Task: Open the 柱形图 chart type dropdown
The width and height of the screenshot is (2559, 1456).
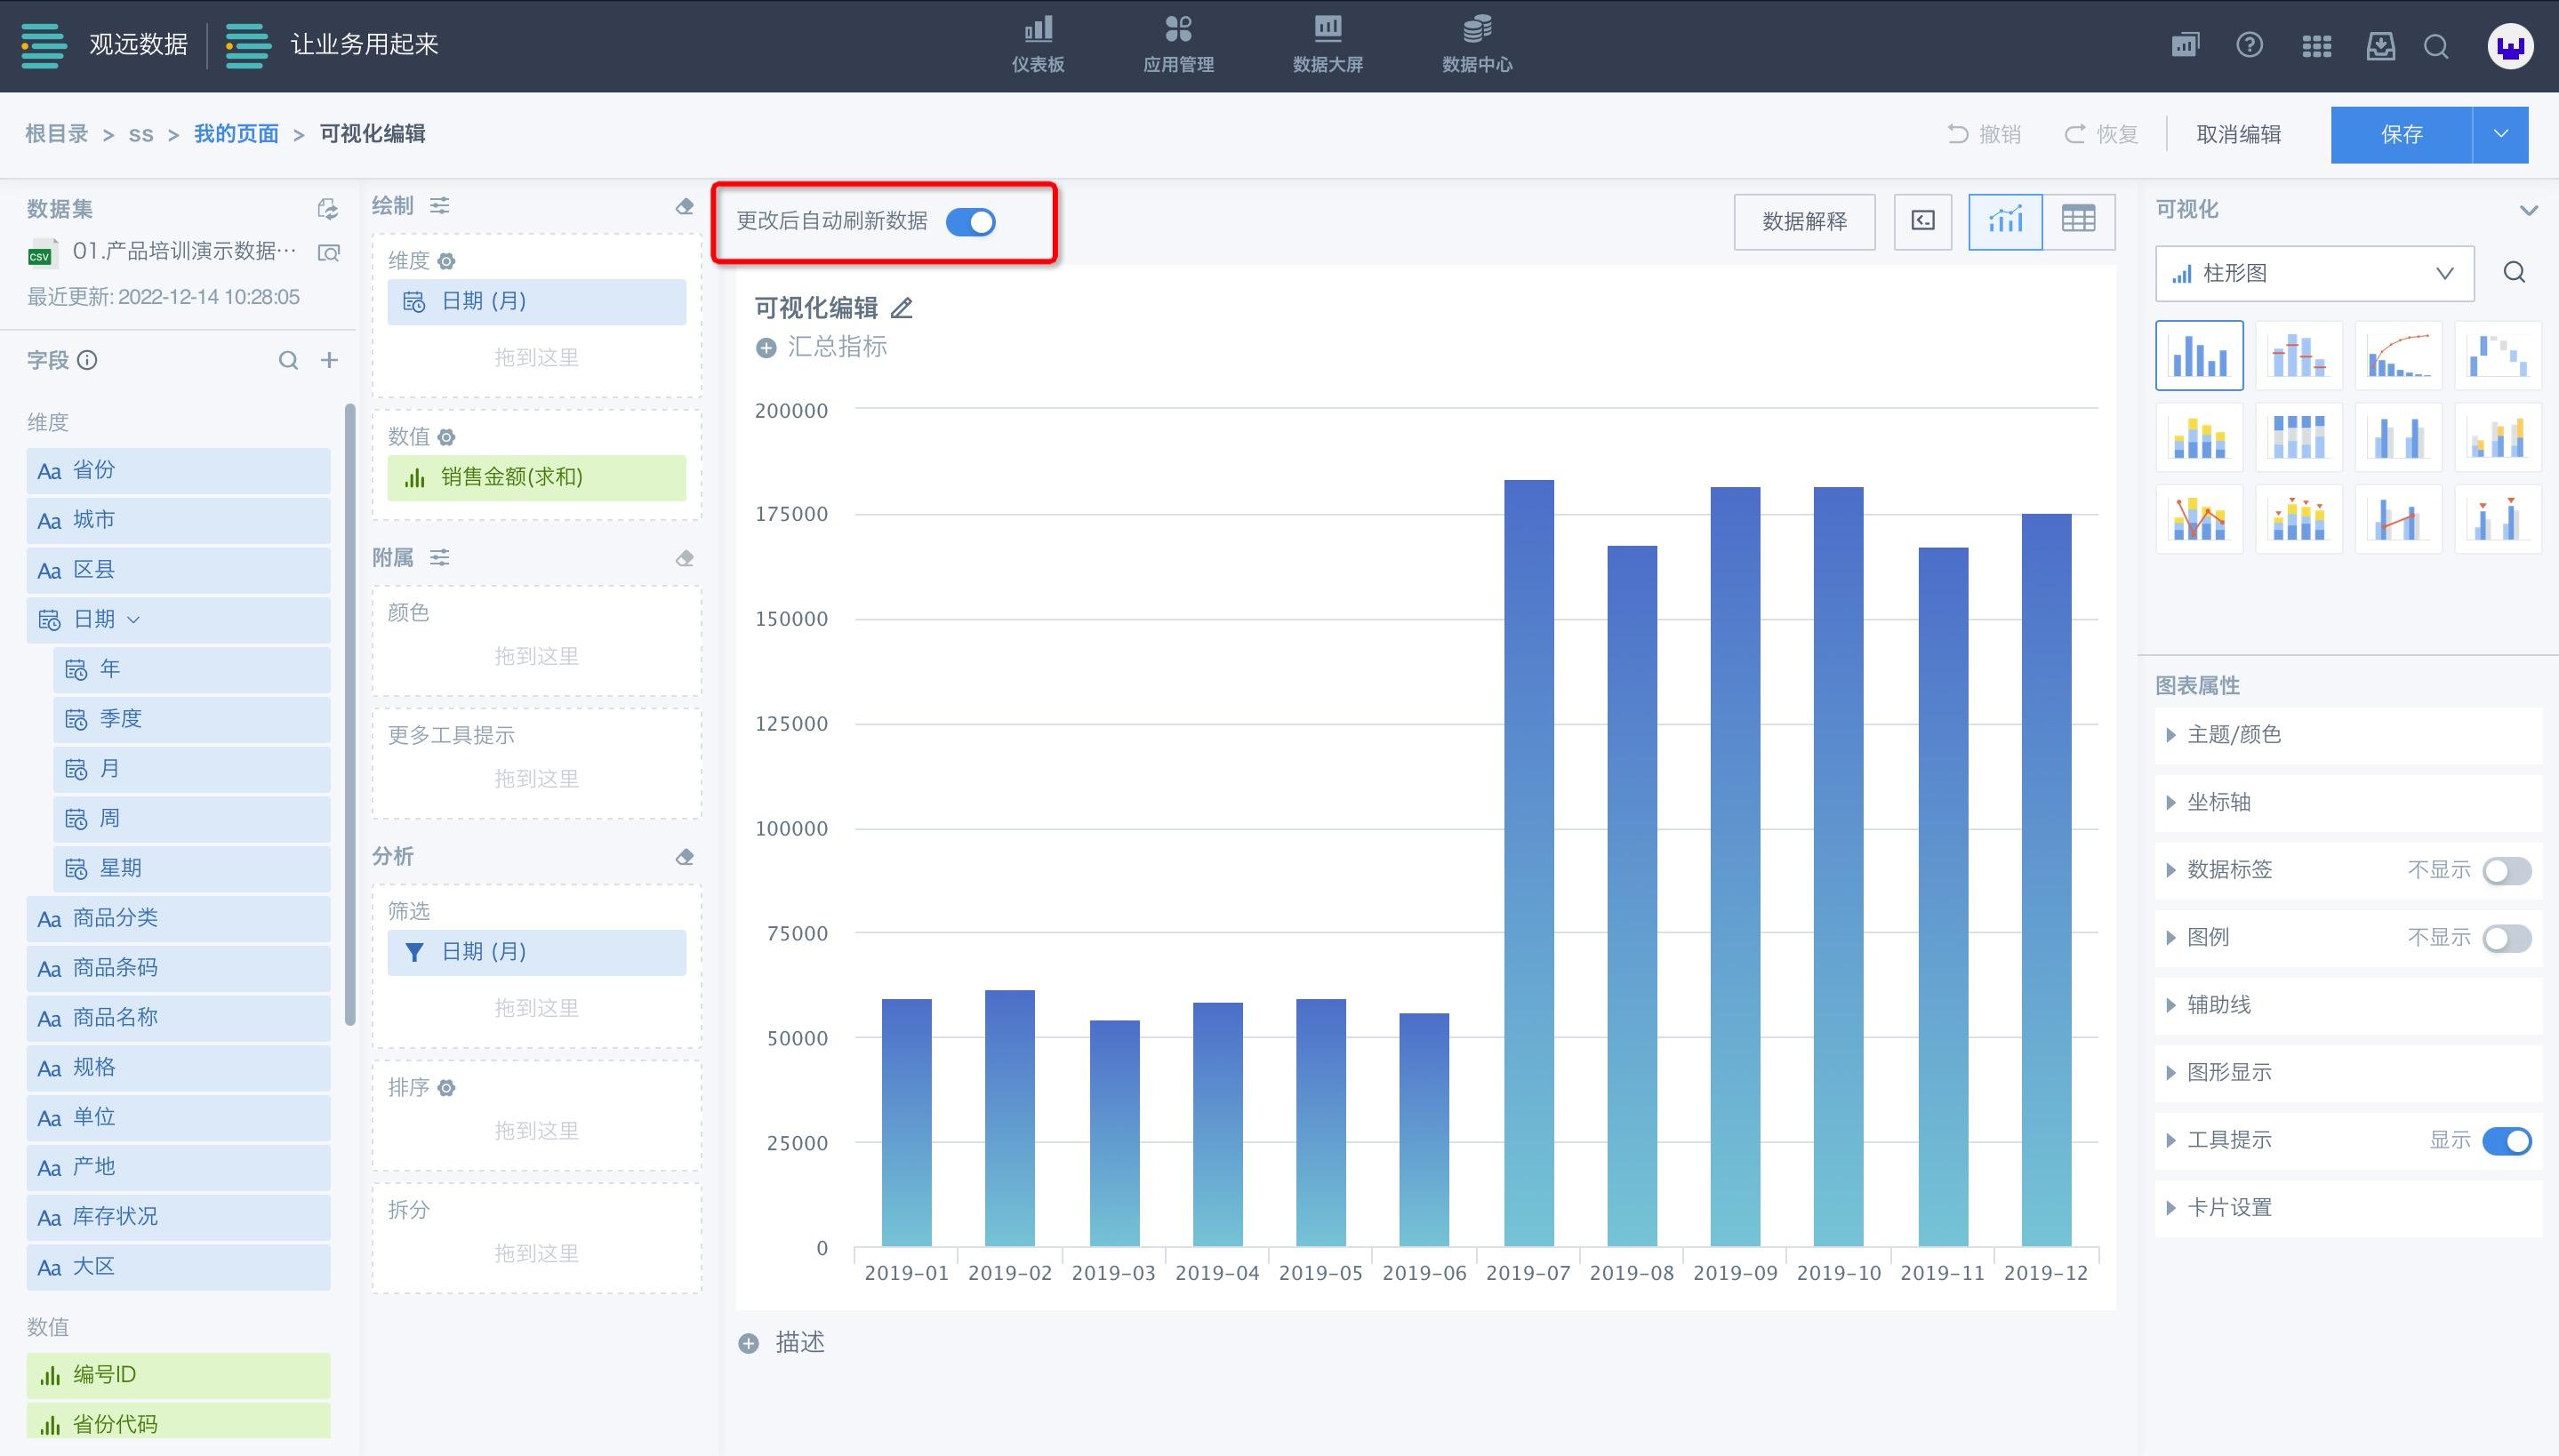Action: pos(2314,273)
